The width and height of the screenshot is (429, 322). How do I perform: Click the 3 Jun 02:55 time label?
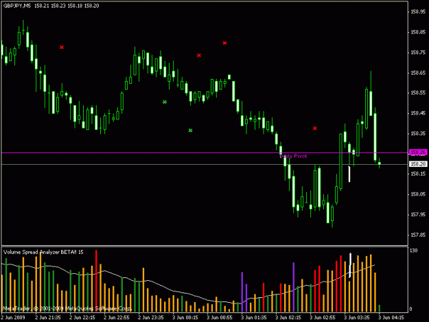323,318
